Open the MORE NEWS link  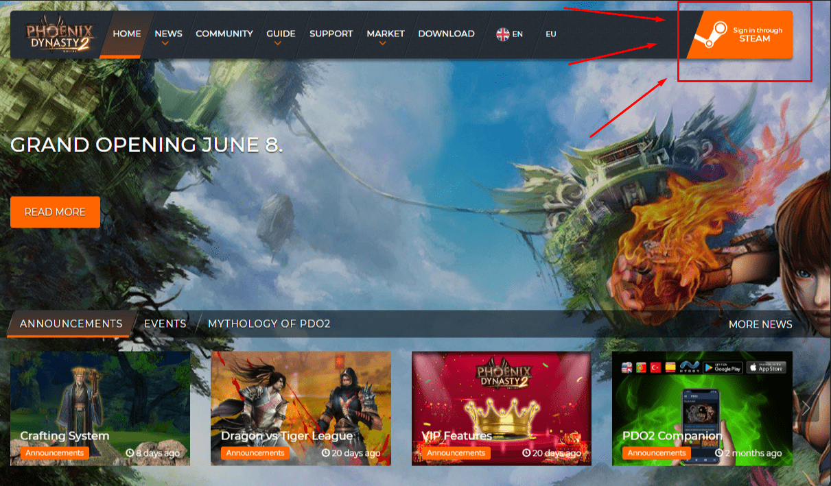pos(760,324)
